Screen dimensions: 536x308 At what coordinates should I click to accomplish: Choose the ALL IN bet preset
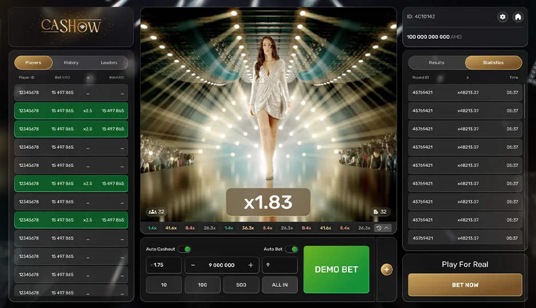pos(279,285)
